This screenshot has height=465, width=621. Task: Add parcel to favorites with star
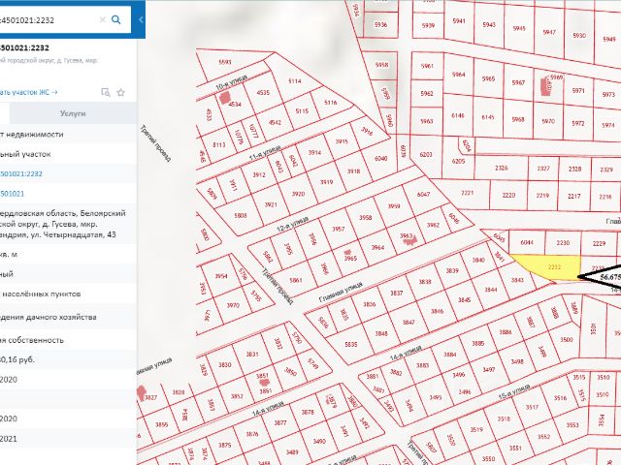click(121, 92)
